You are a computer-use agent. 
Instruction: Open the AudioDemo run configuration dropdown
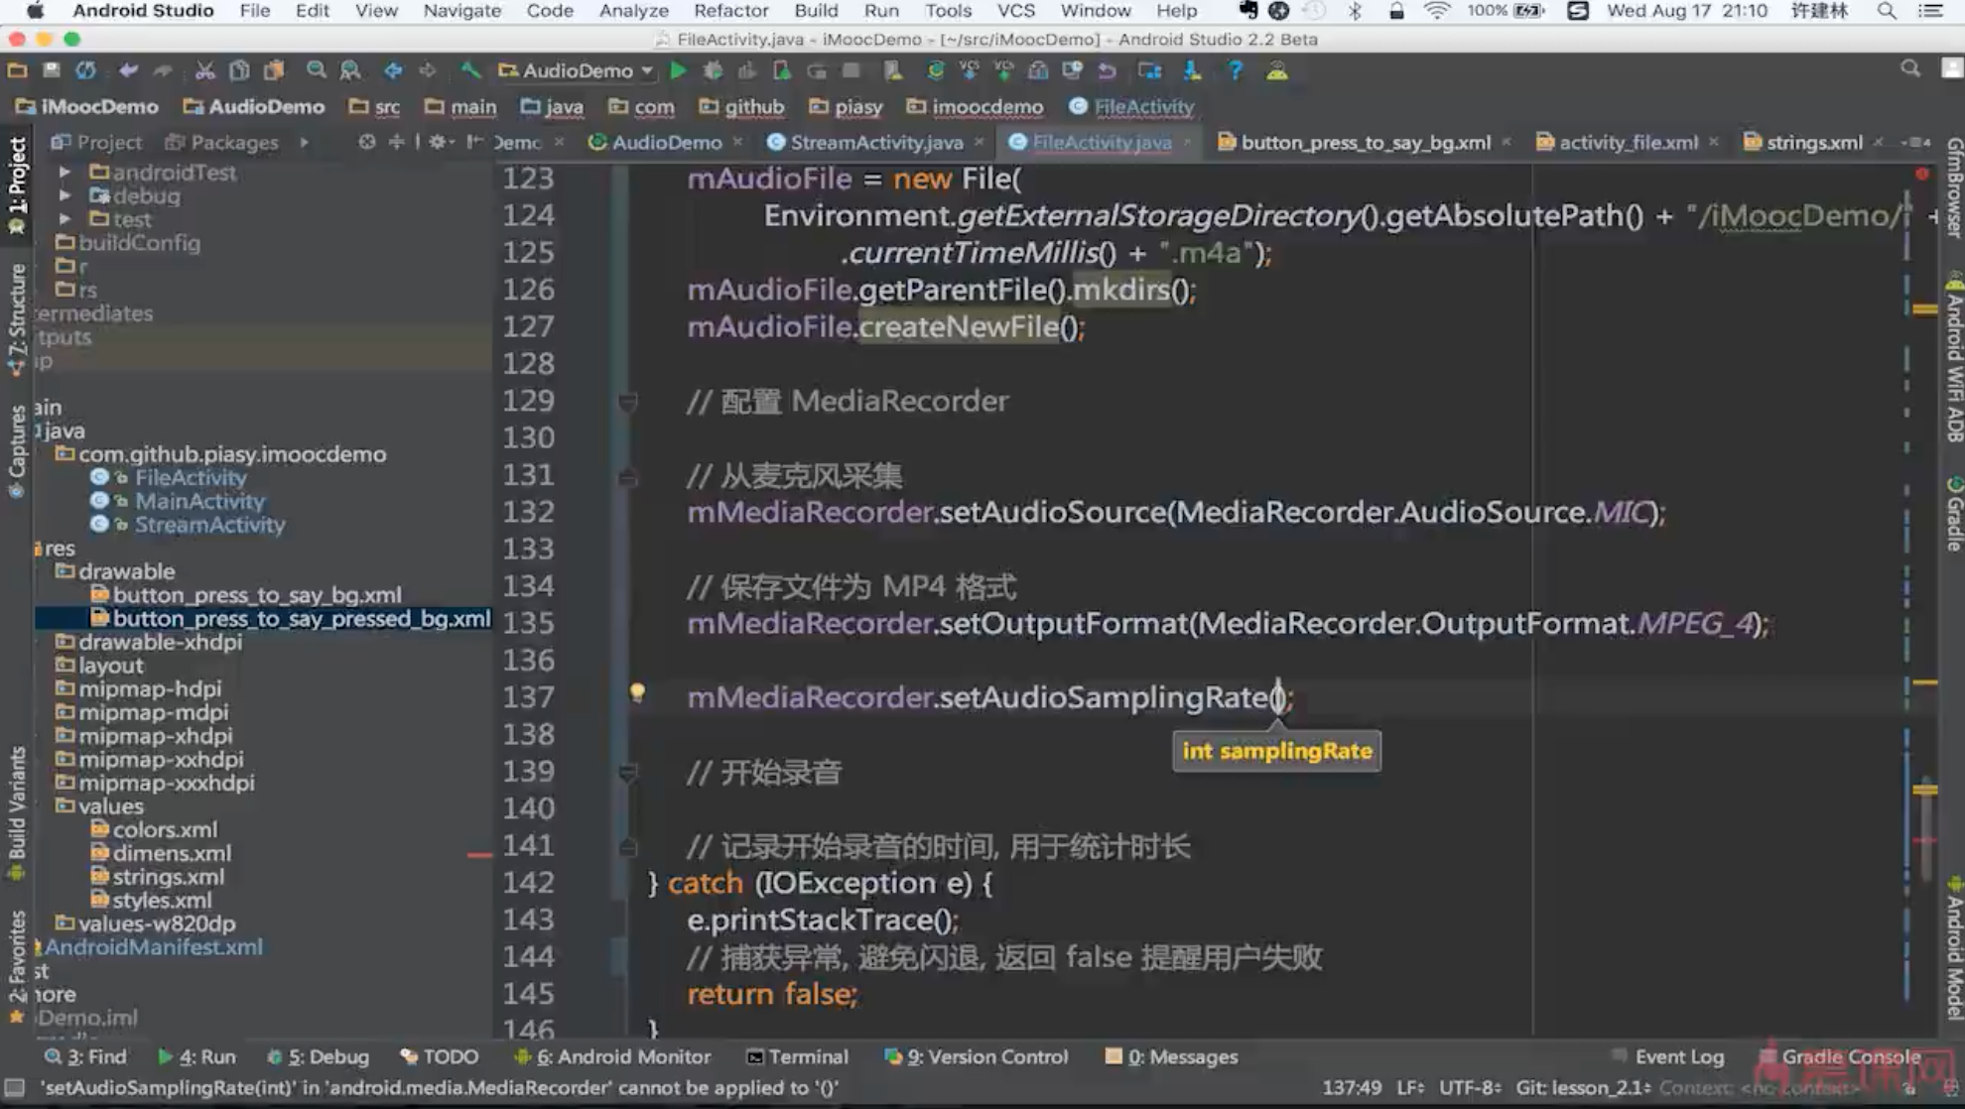point(578,70)
